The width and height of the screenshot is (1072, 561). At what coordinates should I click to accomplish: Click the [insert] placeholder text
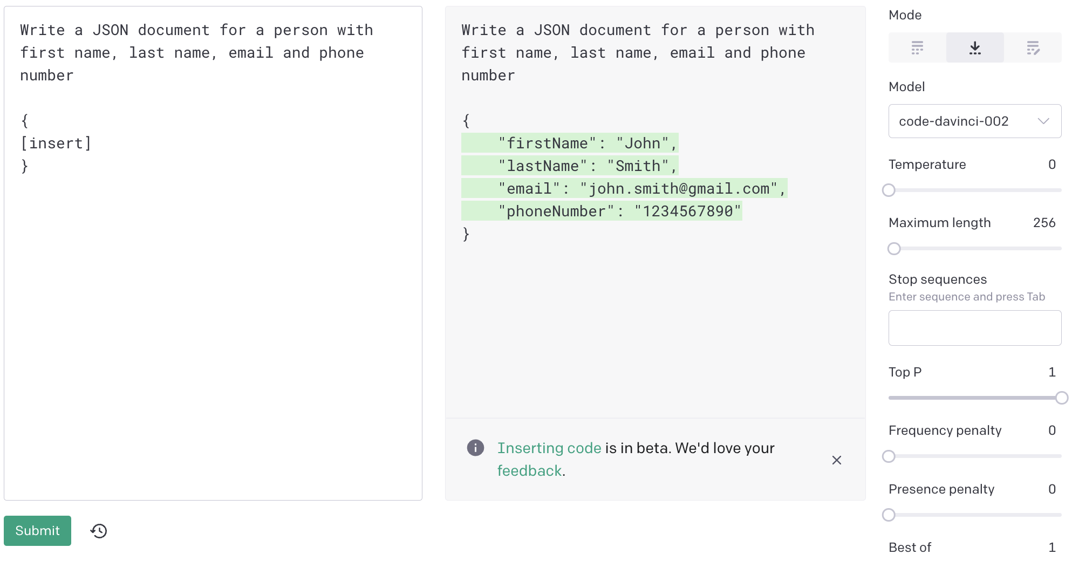56,143
